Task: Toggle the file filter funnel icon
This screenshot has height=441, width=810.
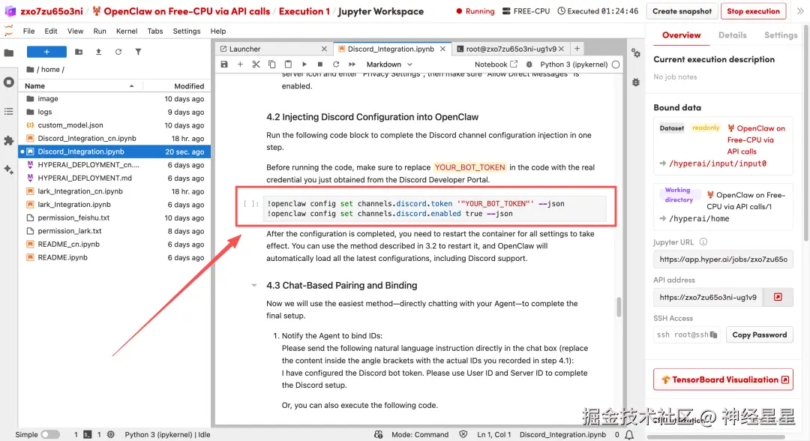Action: (138, 52)
